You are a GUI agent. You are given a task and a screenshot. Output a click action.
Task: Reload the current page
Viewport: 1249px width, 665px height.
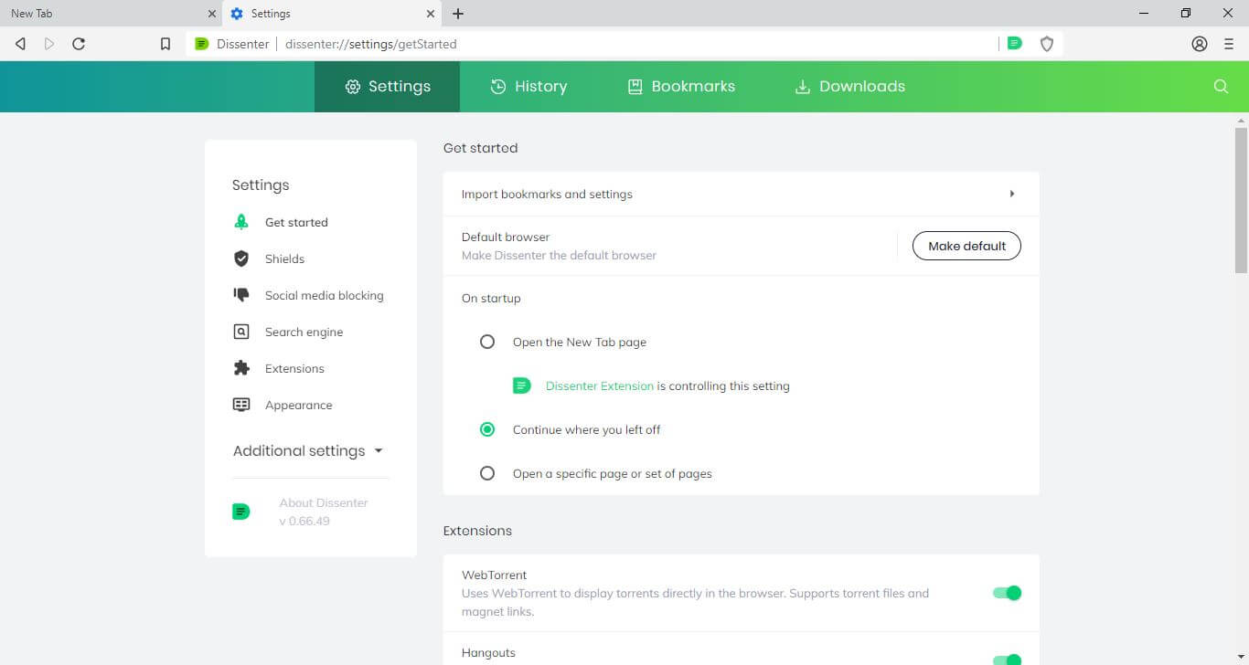point(79,44)
